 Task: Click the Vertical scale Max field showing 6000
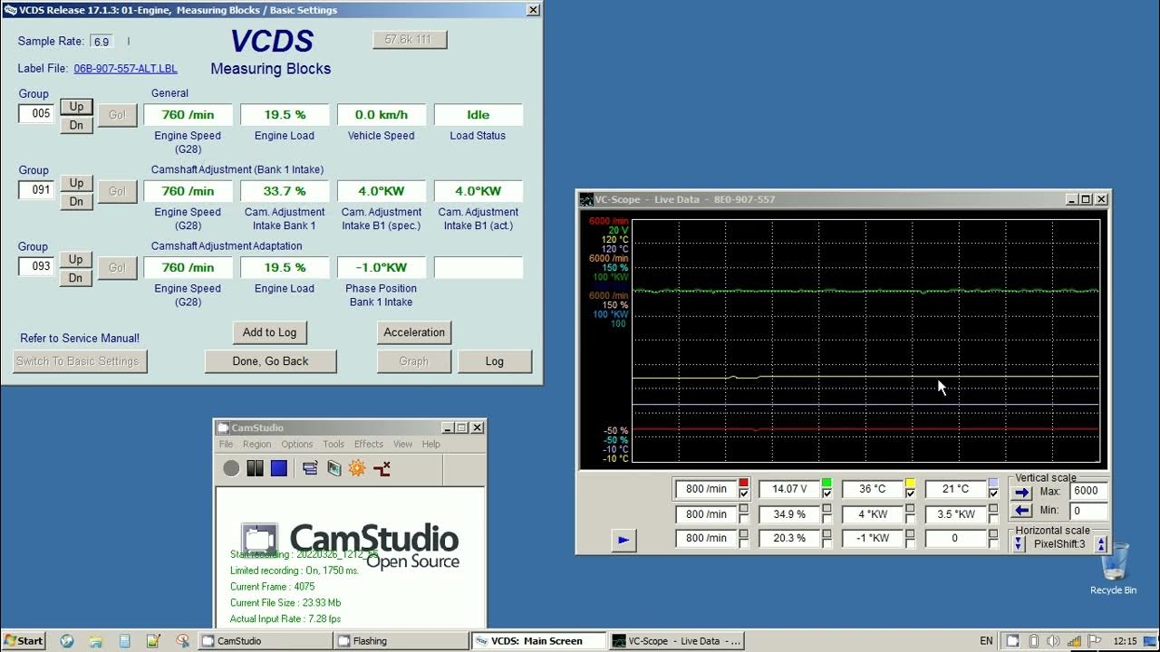1087,491
